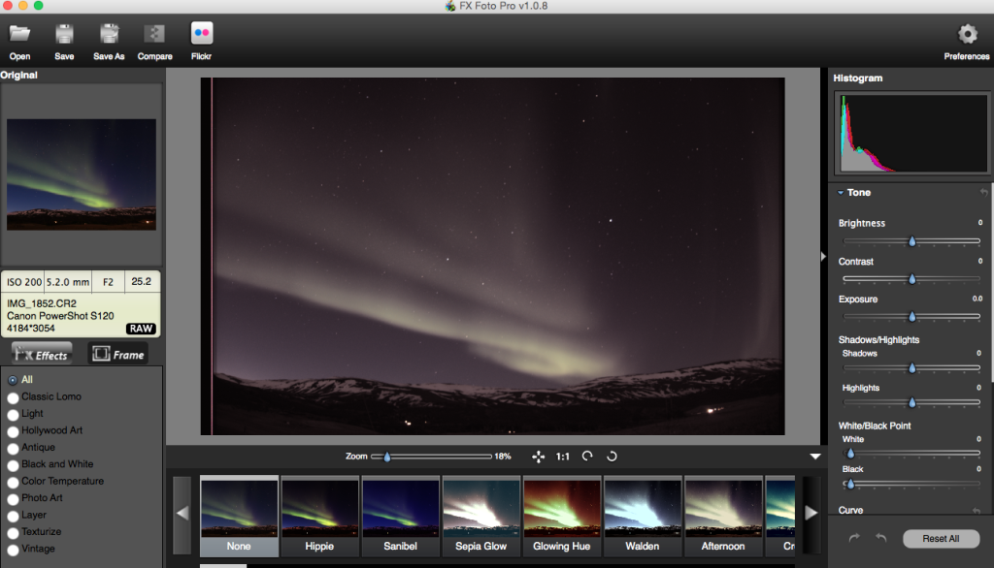Collapse the Tone section triangle
The width and height of the screenshot is (994, 568).
point(841,193)
